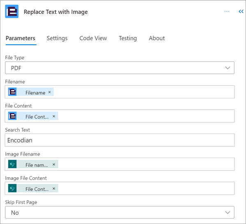This screenshot has width=246, height=224.
Task: Open the About tab
Action: tap(157, 38)
